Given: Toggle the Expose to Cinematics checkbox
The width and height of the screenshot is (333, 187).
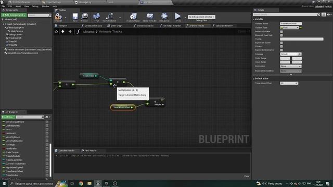Looking at the screenshot, I should click(x=281, y=50).
